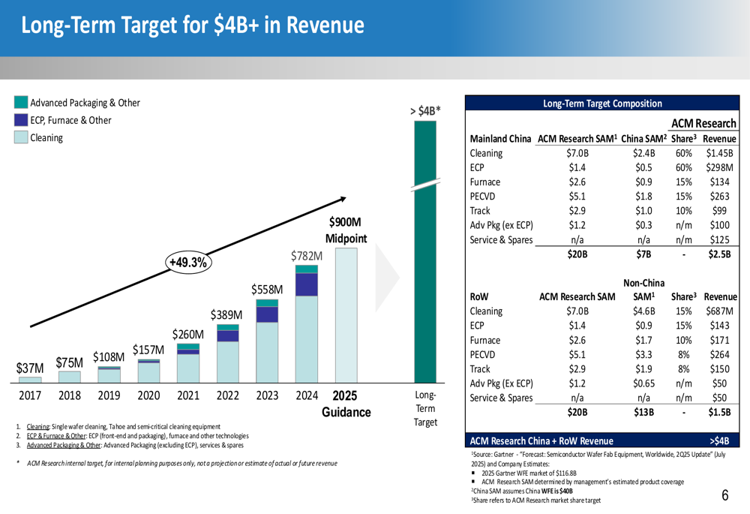Select the '$1.45B' Cleaning revenue cell

pyautogui.click(x=719, y=153)
